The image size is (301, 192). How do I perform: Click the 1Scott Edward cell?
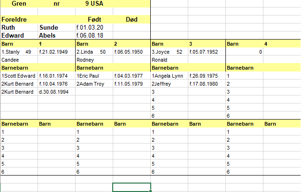coord(19,76)
